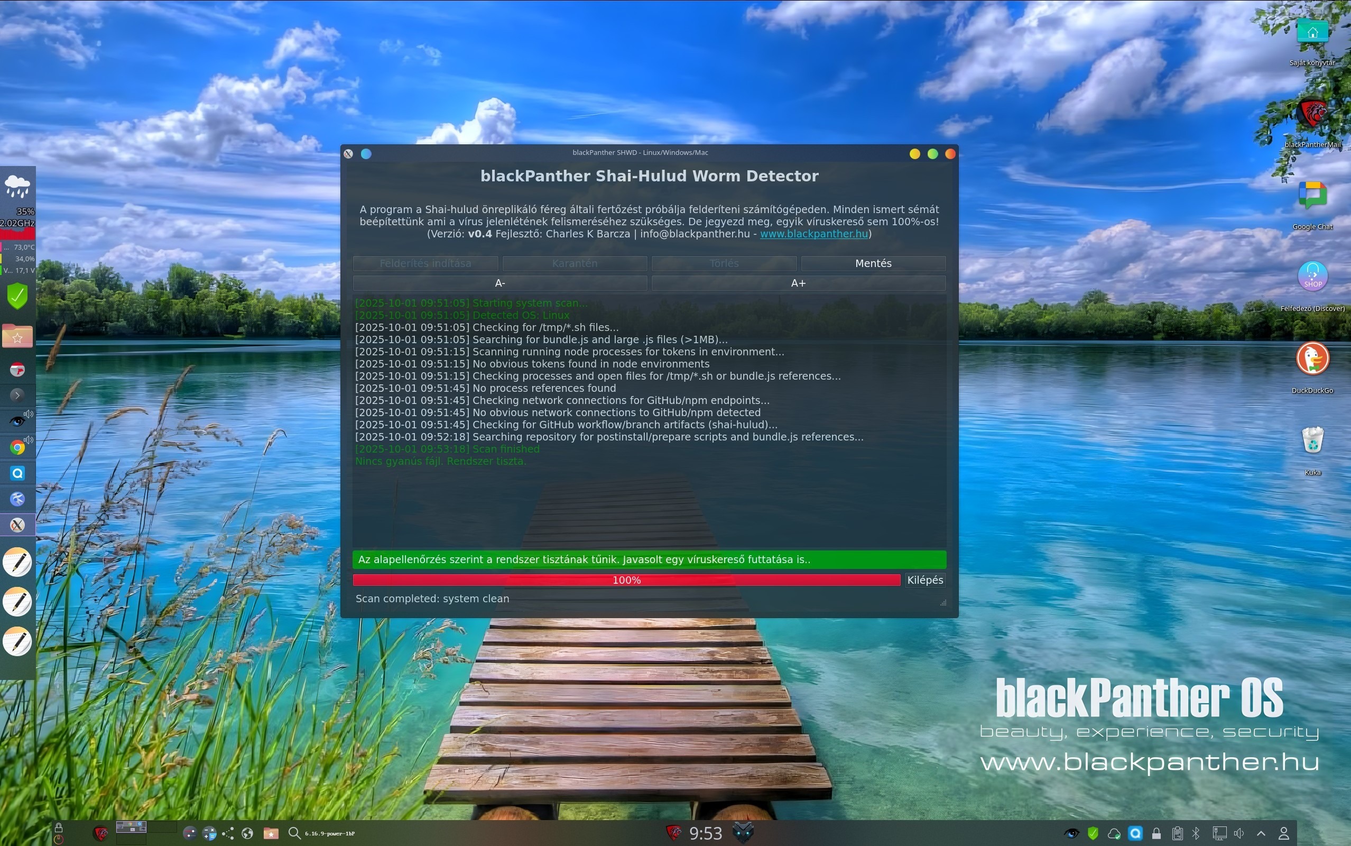Open the Kuka trash icon
1351x846 pixels.
(1312, 440)
